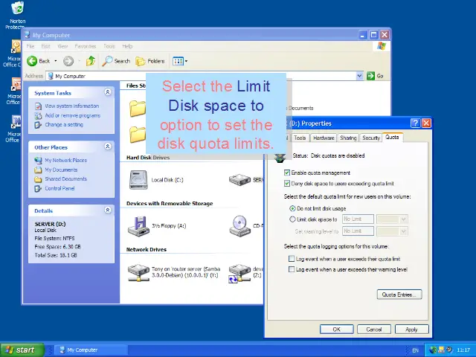
Task: Select the Local Disk (C:) drive icon
Action: (x=138, y=180)
